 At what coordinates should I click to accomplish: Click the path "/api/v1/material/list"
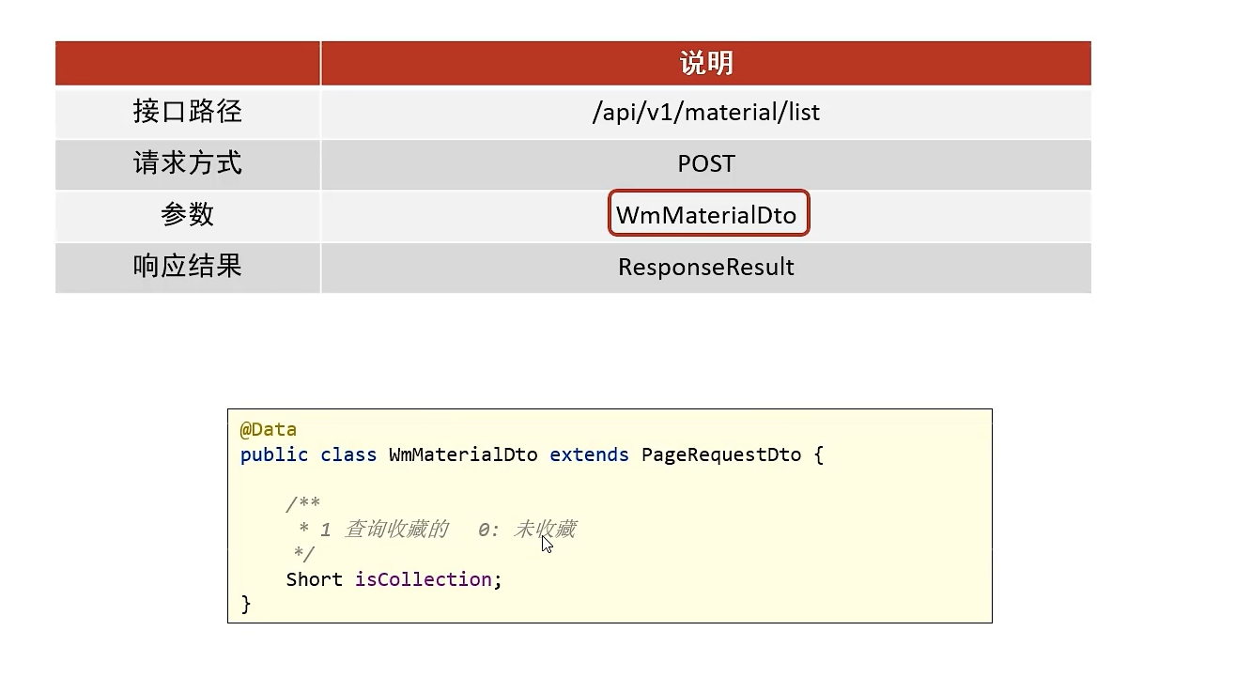pyautogui.click(x=706, y=113)
